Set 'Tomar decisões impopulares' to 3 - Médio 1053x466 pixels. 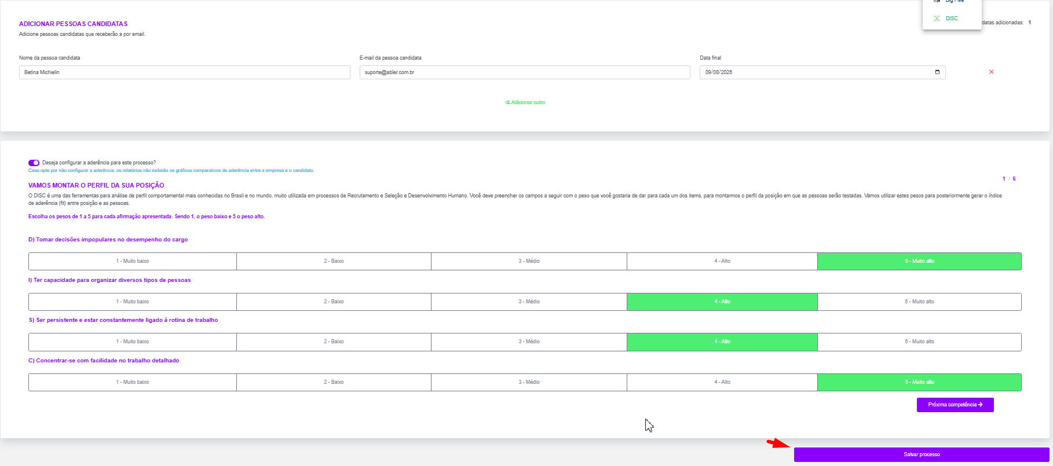click(x=529, y=261)
